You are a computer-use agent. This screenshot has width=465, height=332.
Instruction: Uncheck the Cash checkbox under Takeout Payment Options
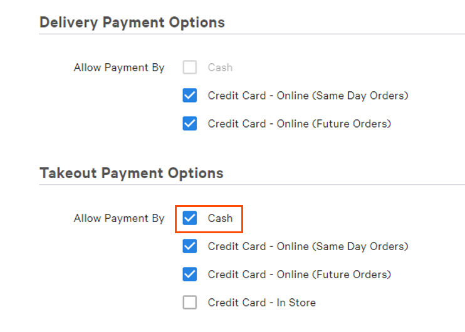pyautogui.click(x=190, y=218)
